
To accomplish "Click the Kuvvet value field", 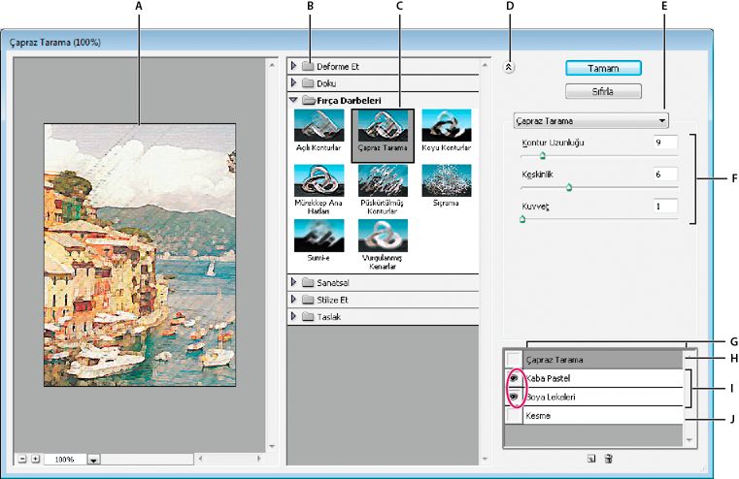I will coord(665,207).
